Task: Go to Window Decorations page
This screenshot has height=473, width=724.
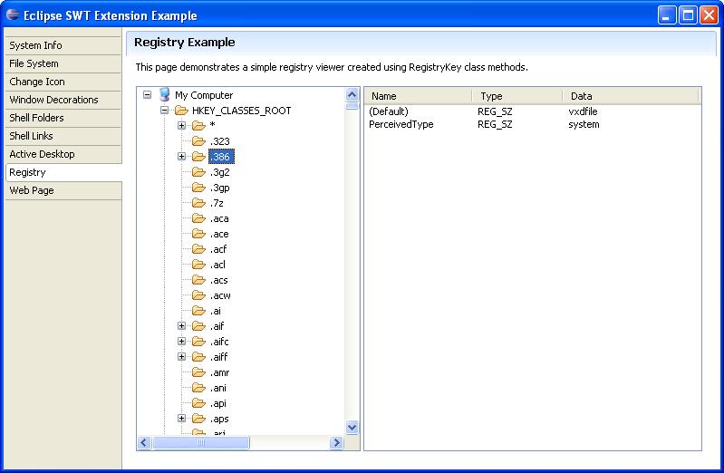Action: [x=63, y=100]
